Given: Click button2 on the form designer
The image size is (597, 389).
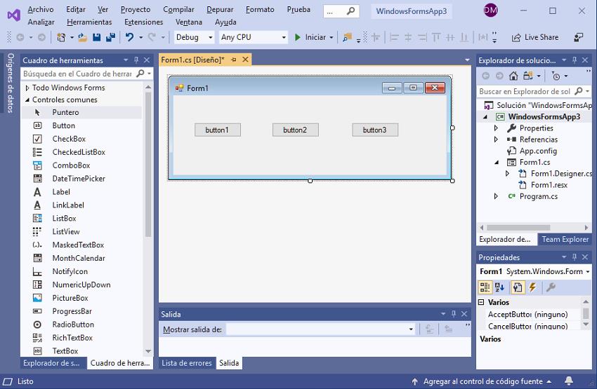Looking at the screenshot, I should click(x=296, y=130).
